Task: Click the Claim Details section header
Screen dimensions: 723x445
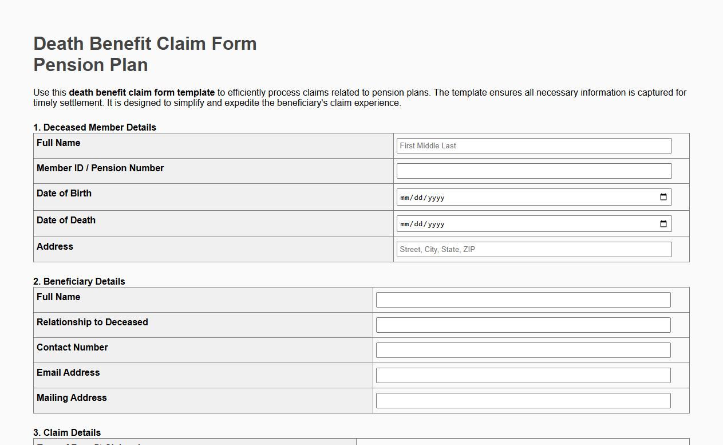Action: (x=66, y=432)
